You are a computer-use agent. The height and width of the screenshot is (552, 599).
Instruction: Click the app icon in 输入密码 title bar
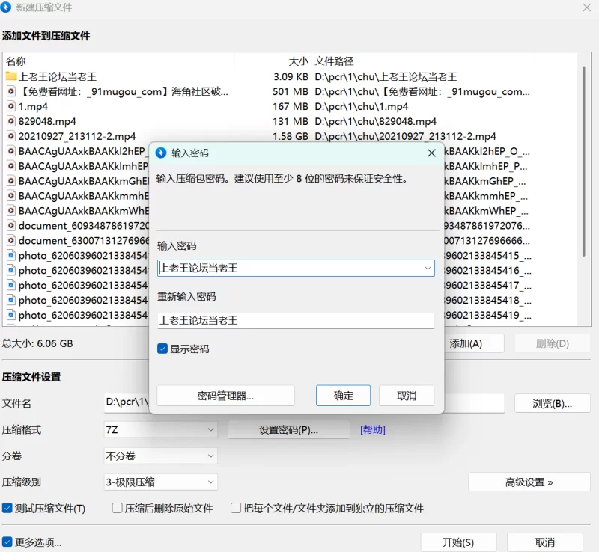tap(160, 153)
